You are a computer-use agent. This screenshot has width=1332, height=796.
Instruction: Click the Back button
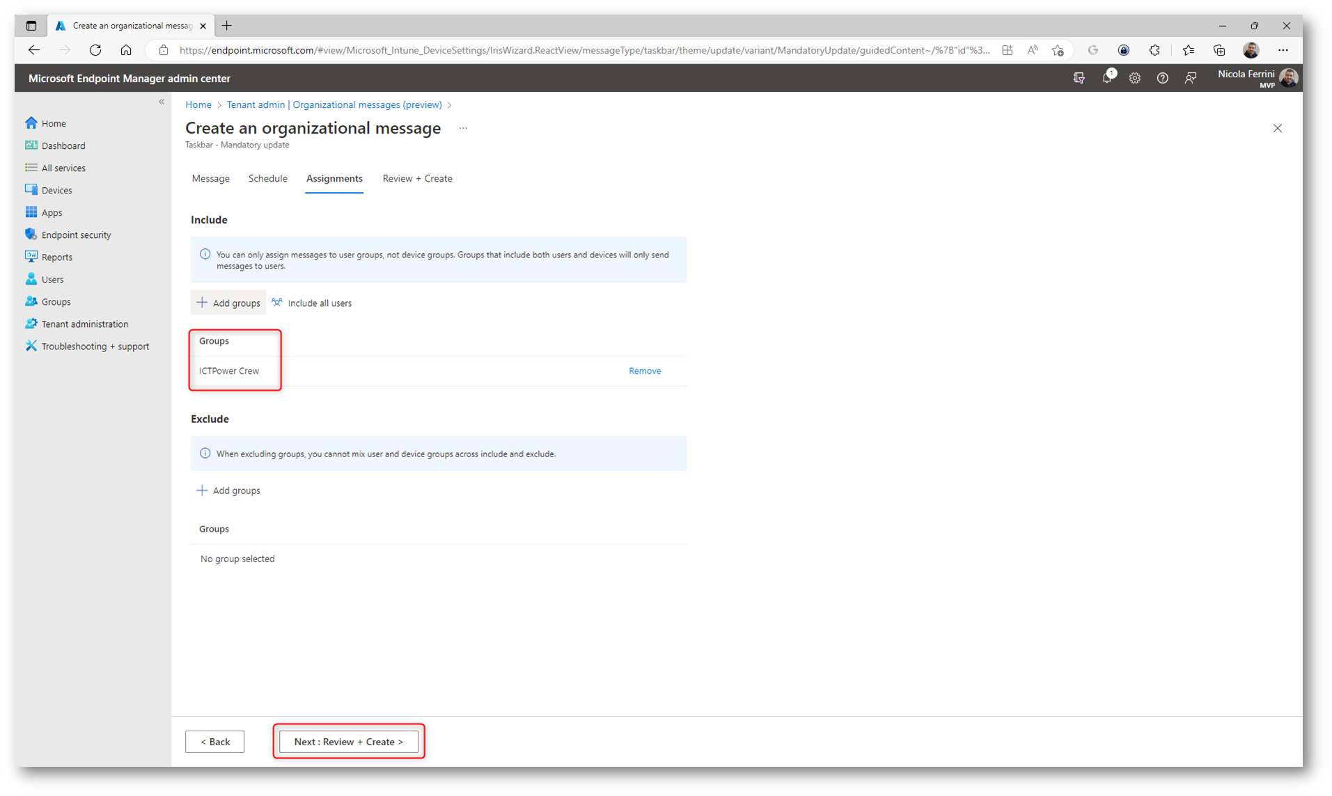214,742
